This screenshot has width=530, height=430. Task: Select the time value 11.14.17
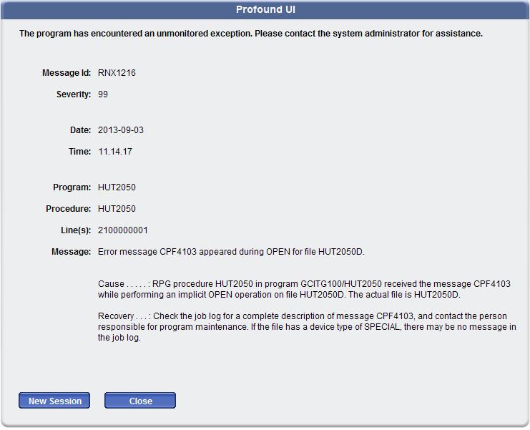[x=115, y=152]
